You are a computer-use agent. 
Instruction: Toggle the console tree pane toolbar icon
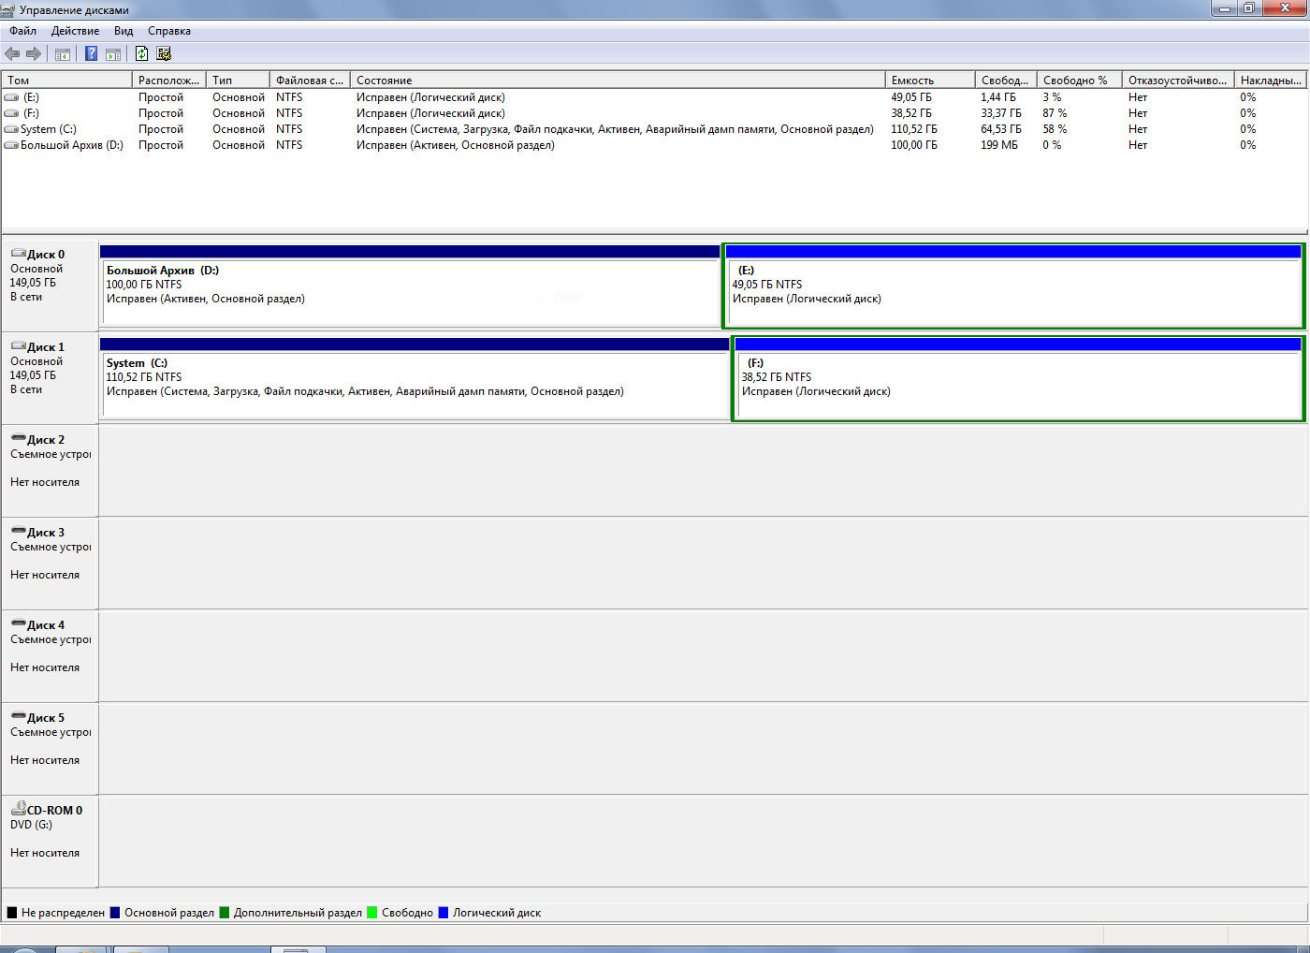coord(63,54)
